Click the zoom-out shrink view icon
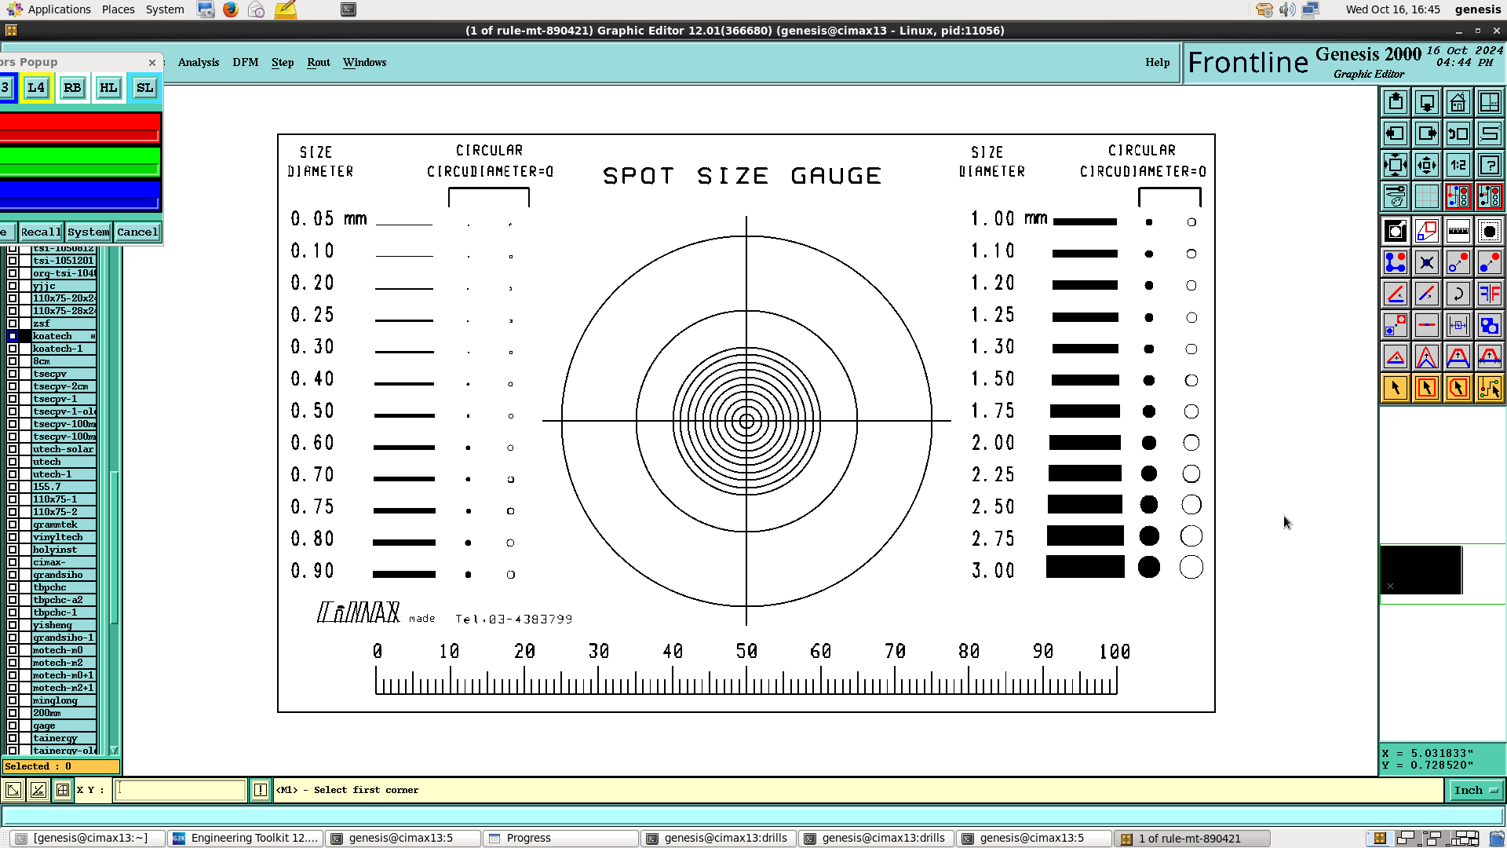Image resolution: width=1507 pixels, height=848 pixels. pyautogui.click(x=1427, y=165)
